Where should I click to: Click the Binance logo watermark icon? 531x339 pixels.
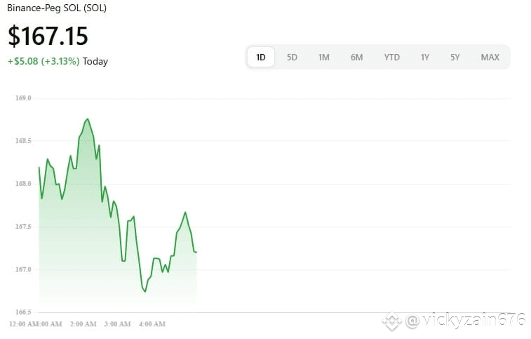coord(392,321)
